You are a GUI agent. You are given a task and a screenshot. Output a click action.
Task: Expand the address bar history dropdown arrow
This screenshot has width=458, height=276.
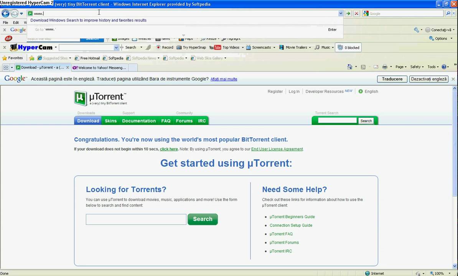(341, 13)
